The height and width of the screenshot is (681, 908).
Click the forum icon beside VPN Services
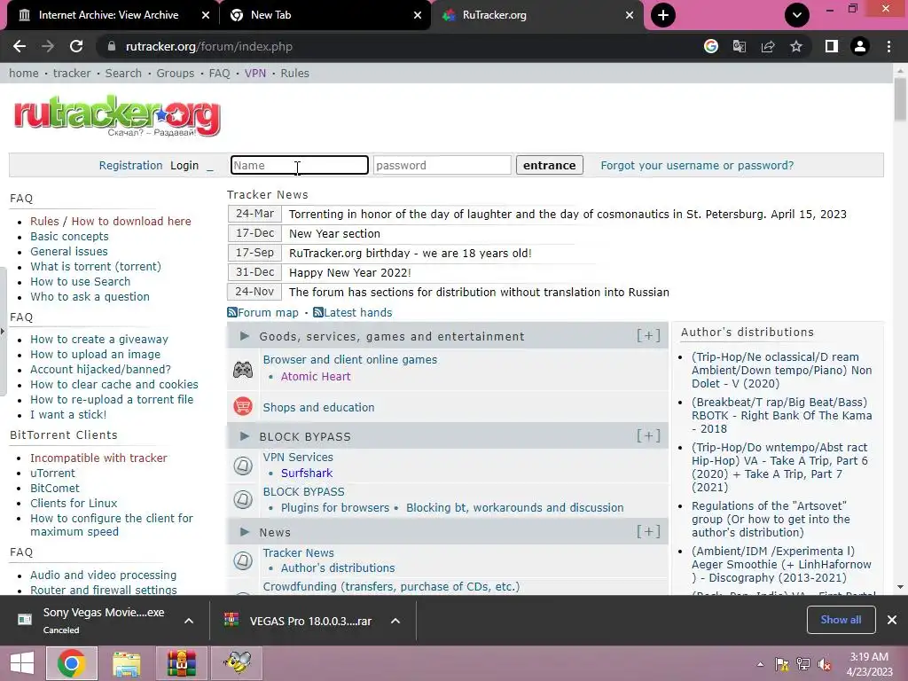coord(243,466)
